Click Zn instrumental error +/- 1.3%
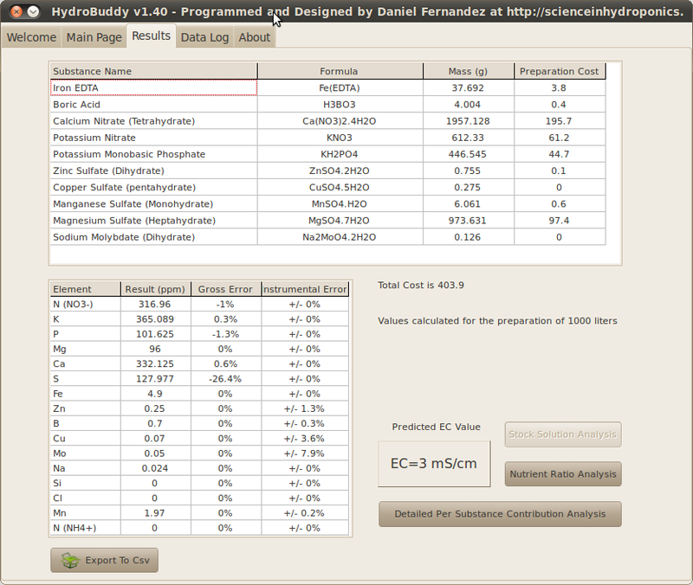The height and width of the screenshot is (585, 693). pyautogui.click(x=305, y=408)
